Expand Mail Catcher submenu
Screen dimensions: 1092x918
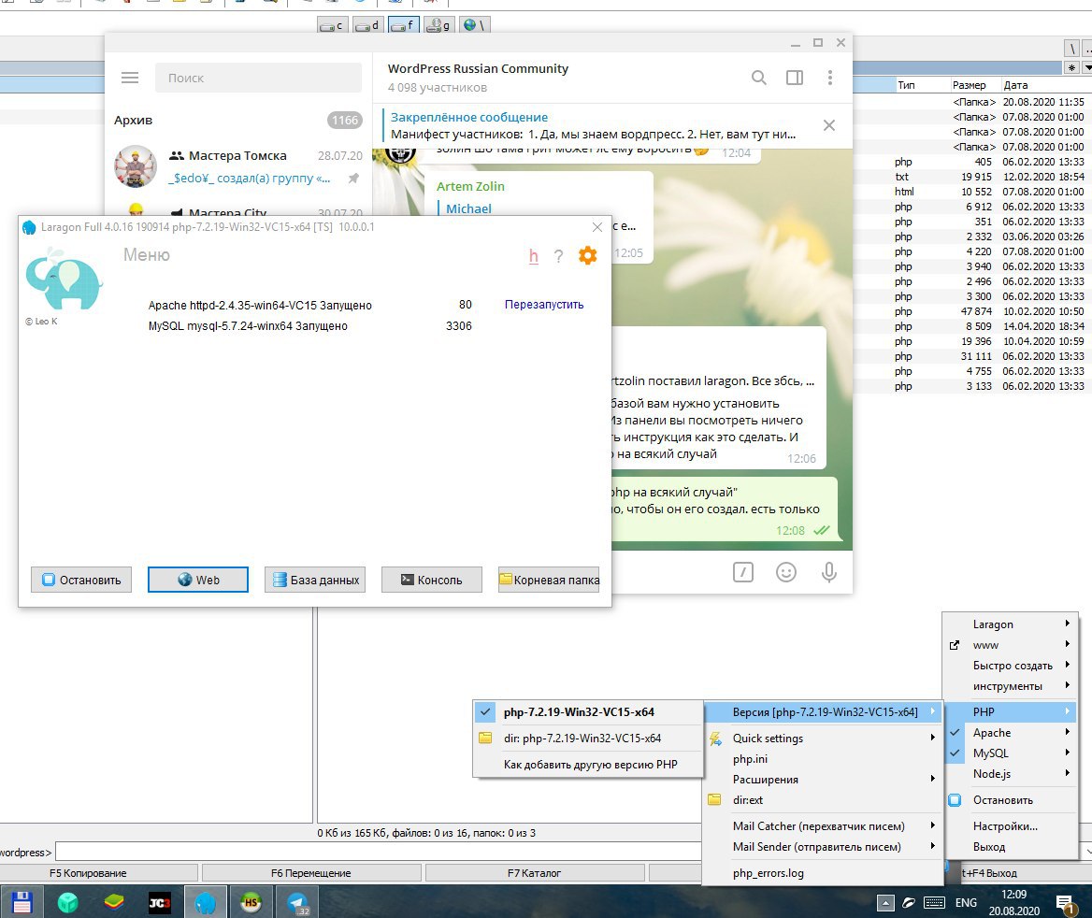coord(822,826)
